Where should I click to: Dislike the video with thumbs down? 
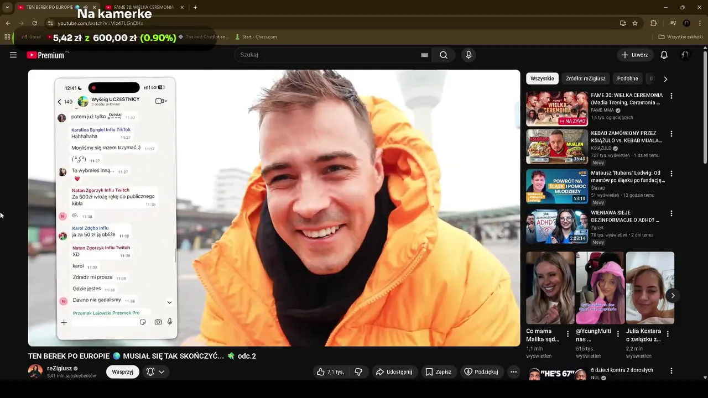point(358,372)
